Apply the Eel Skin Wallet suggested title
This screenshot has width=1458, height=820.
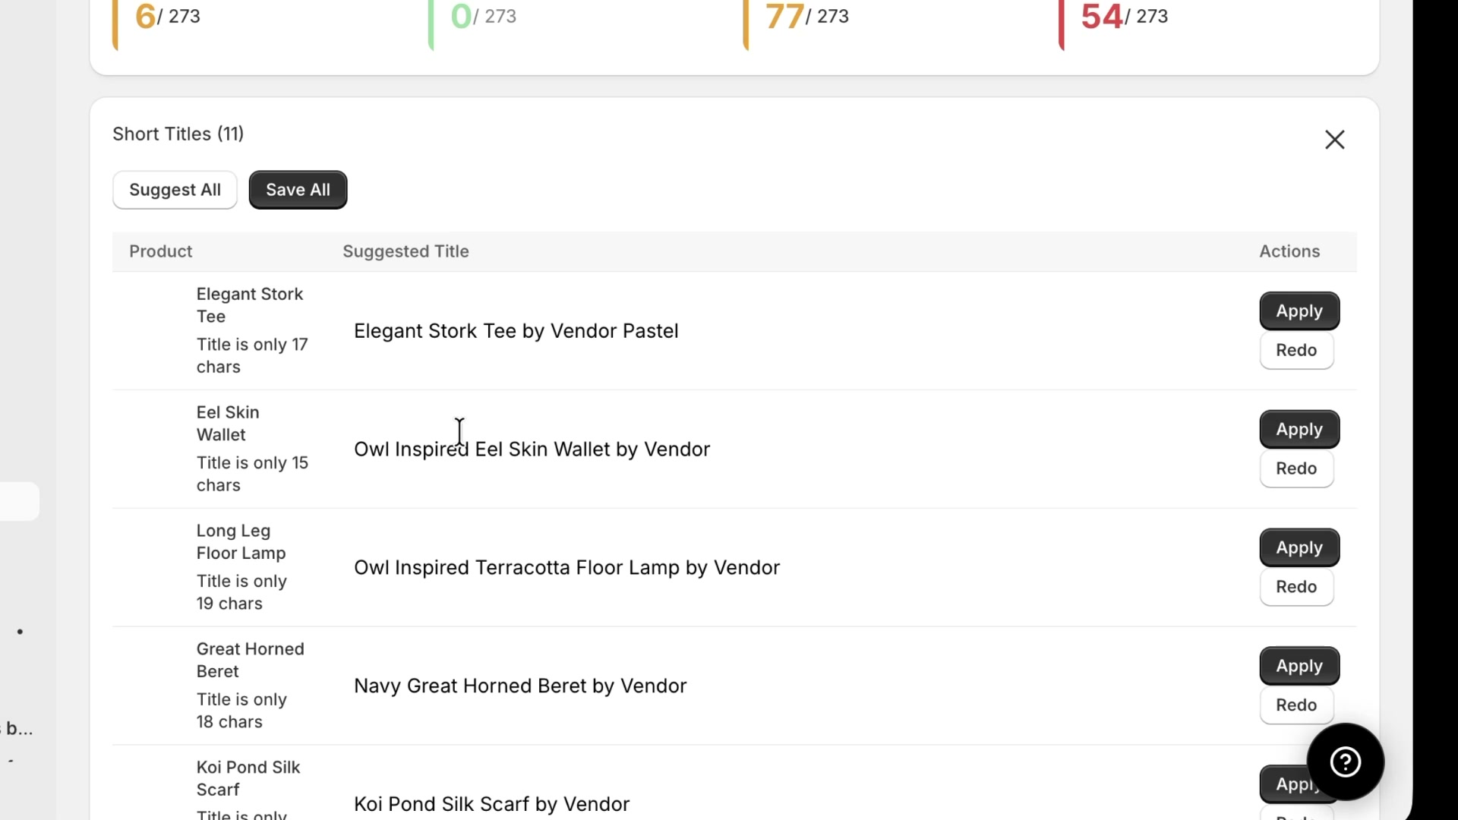[x=1299, y=429]
